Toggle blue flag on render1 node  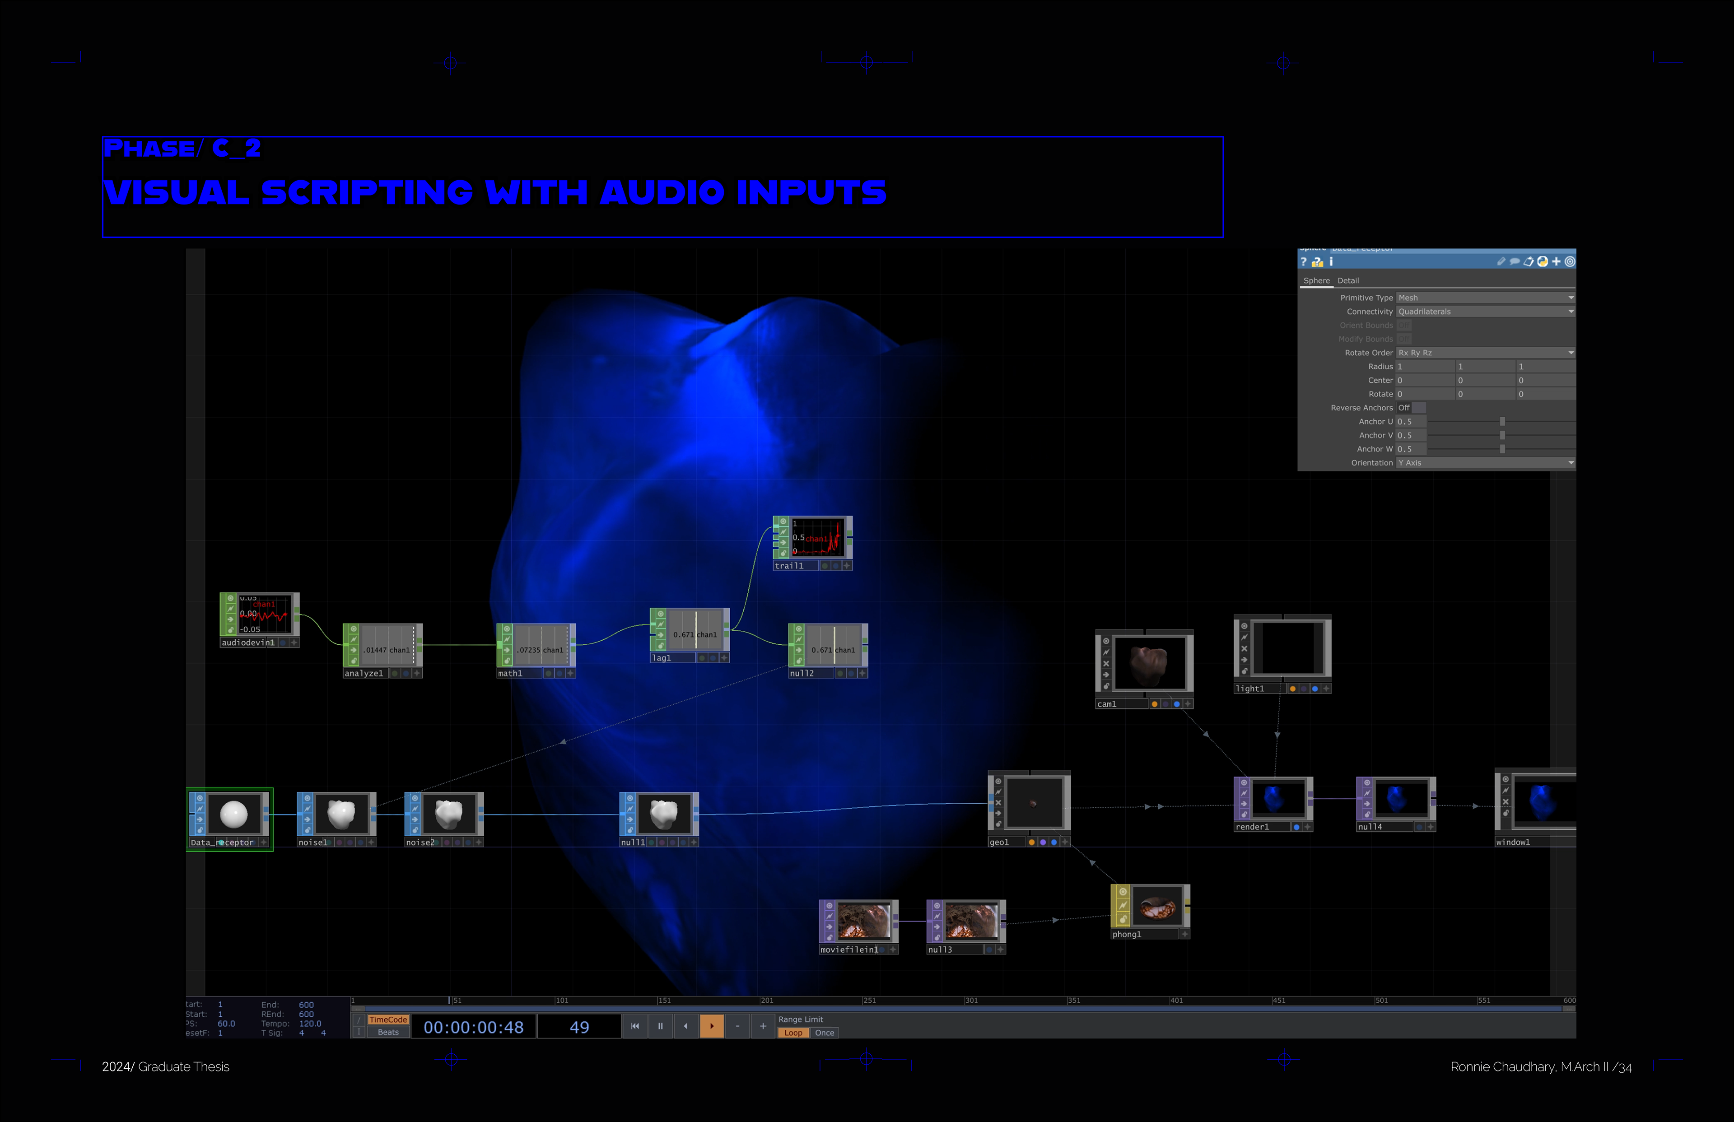click(x=1297, y=827)
